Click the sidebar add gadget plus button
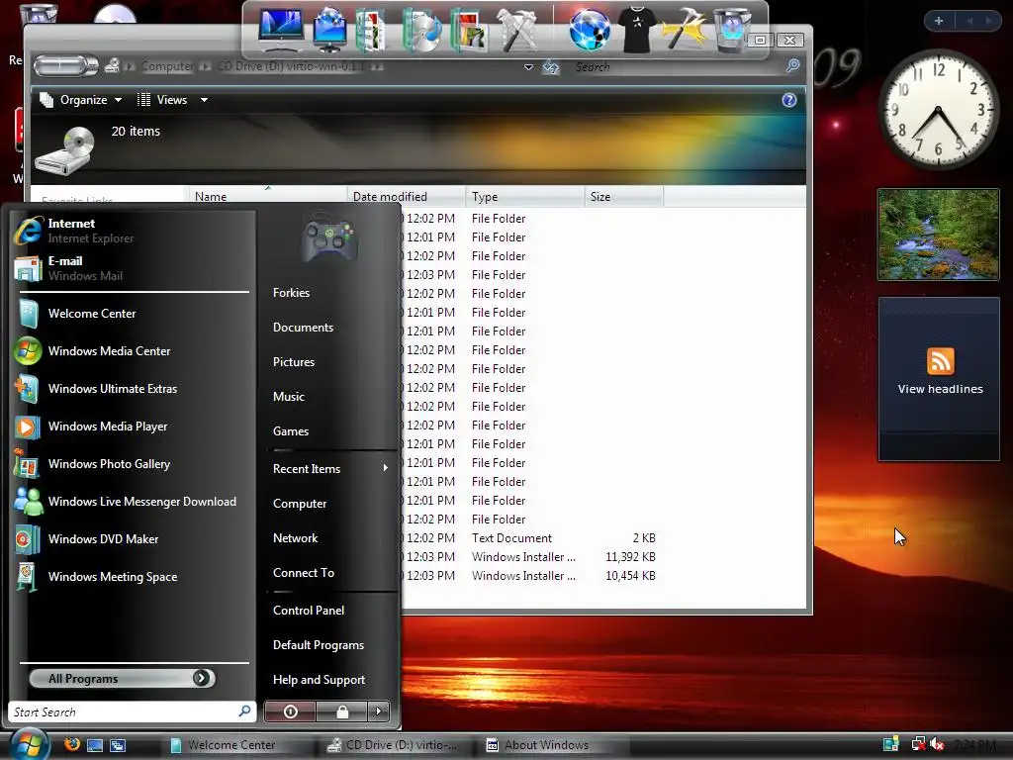The height and width of the screenshot is (760, 1013). 939,21
